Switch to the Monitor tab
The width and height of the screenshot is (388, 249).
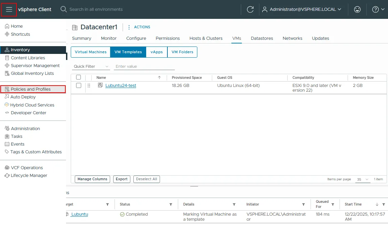109,38
